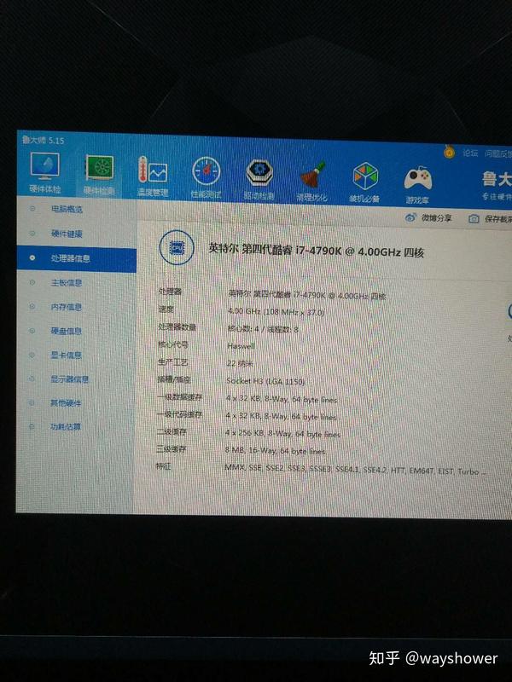Open 游戏库 gamepad icon

pos(418,179)
